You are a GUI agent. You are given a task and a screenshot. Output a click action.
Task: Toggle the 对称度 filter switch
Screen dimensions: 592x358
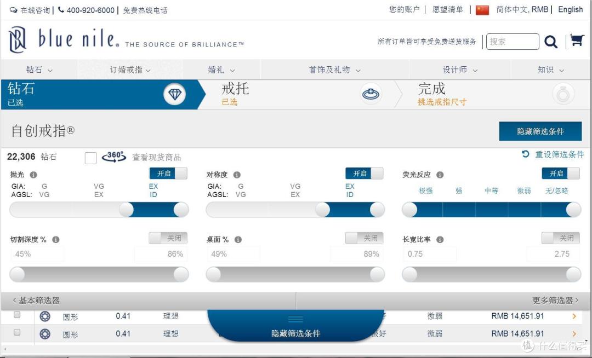[365, 174]
